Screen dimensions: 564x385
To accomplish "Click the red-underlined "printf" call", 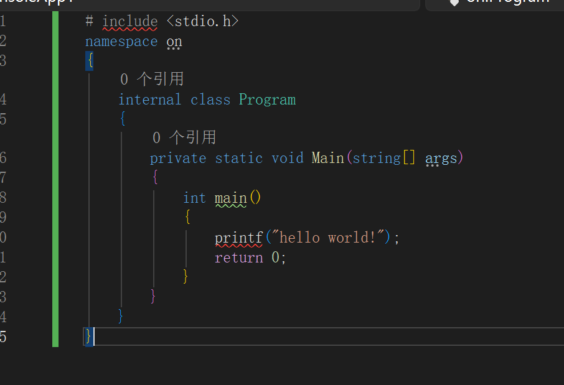I will coord(238,238).
